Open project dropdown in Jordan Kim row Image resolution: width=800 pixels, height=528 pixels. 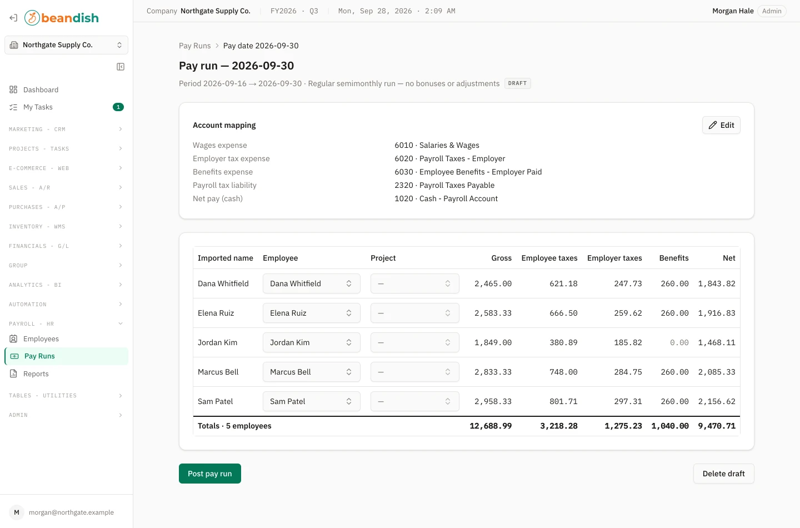pyautogui.click(x=415, y=342)
